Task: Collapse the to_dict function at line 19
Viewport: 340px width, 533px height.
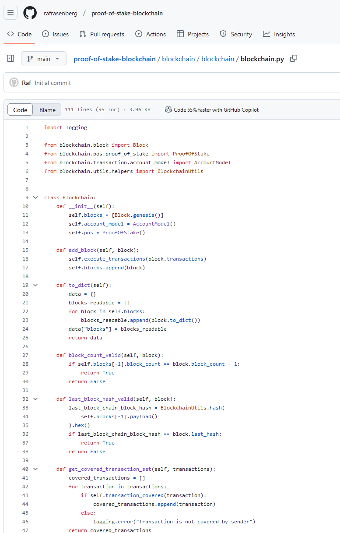Action: click(x=35, y=285)
